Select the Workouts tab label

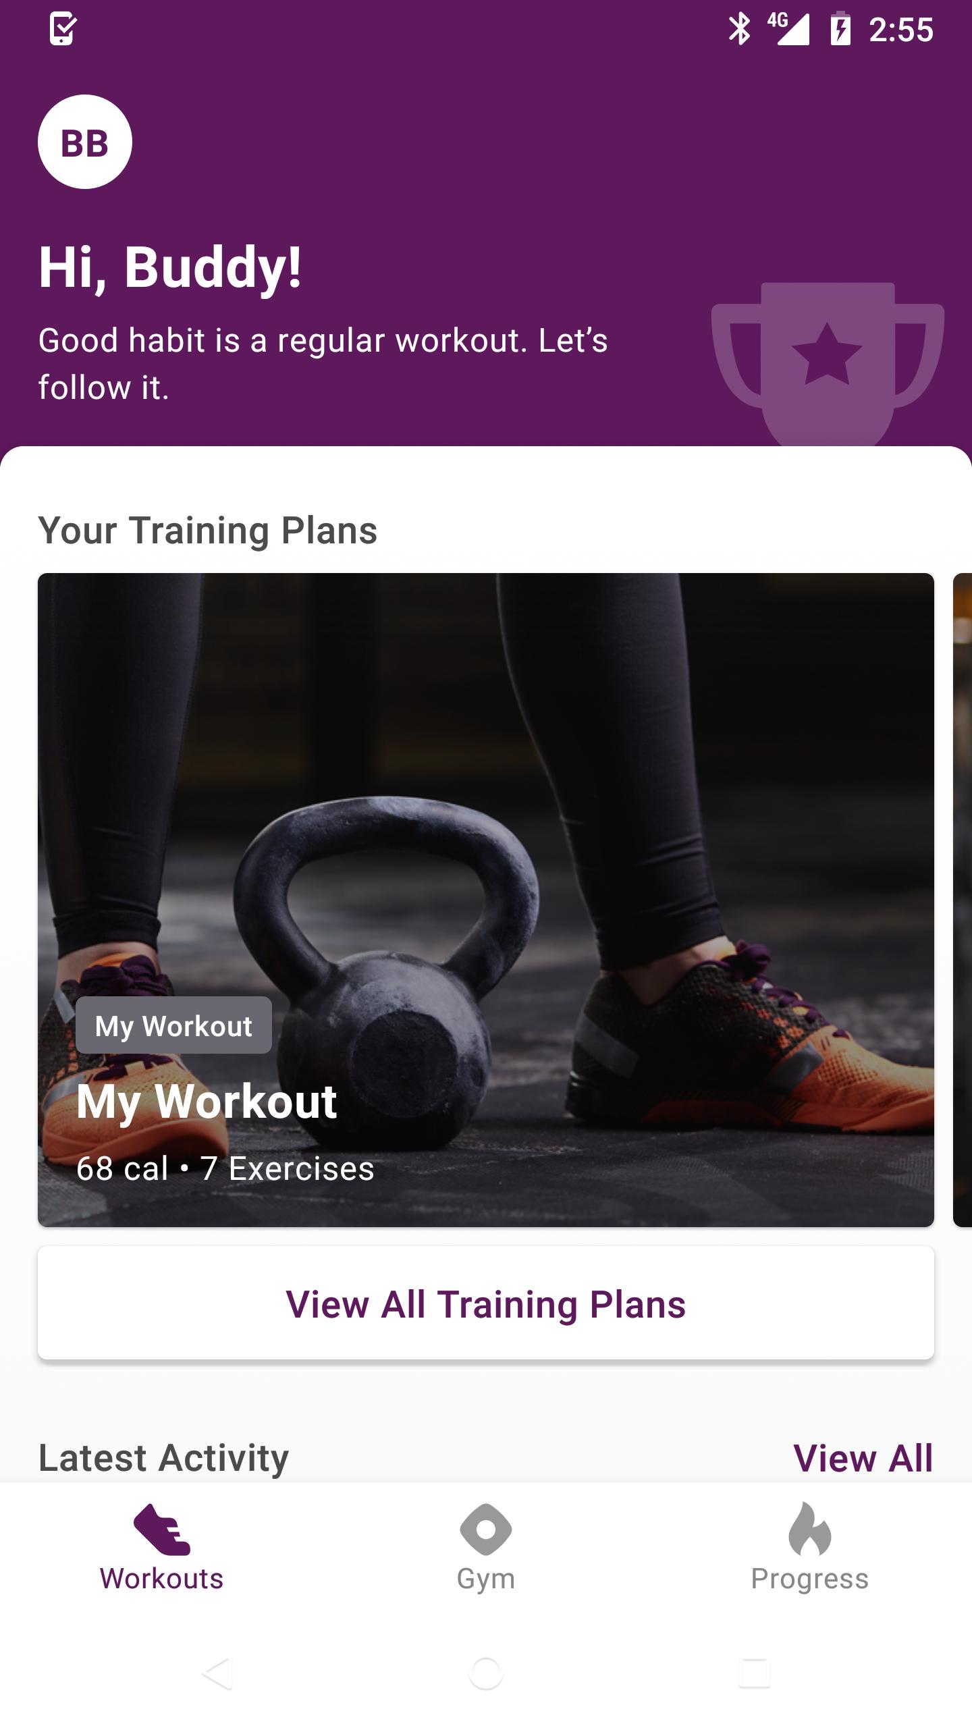(x=162, y=1579)
